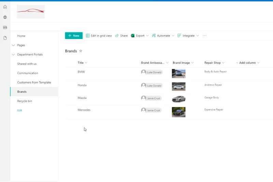Screen dimensions: 273x182
Task: Open Mercedes brand image thumbnail
Action: coord(178,112)
